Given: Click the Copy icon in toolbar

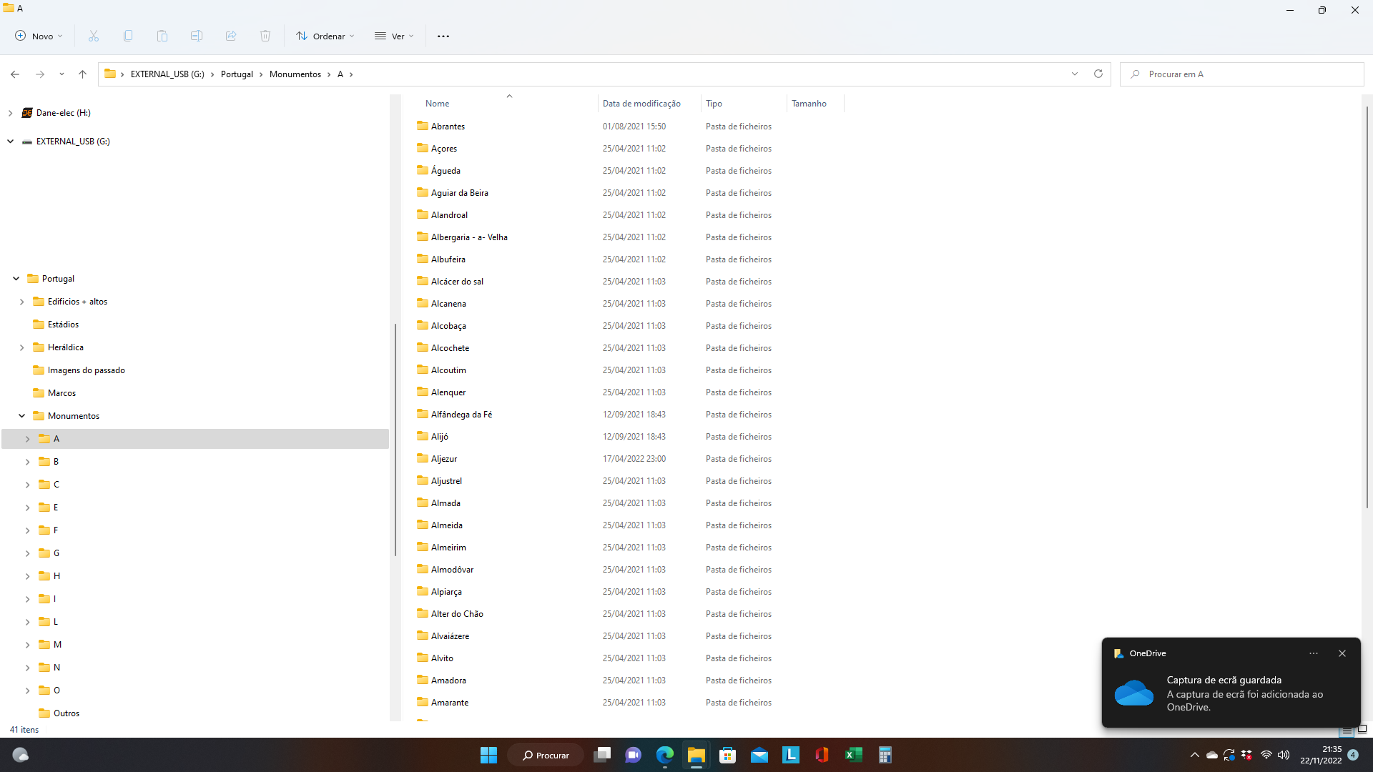Looking at the screenshot, I should [x=128, y=36].
